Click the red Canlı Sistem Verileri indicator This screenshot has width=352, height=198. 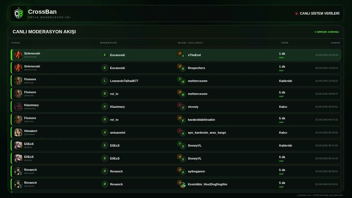(296, 13)
